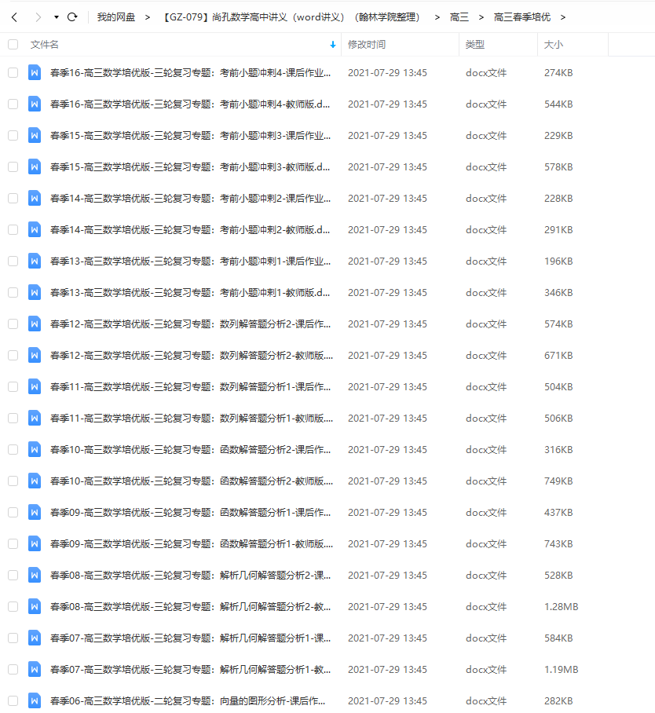The width and height of the screenshot is (655, 713).
Task: Refresh the current folder listing
Action: 72,16
